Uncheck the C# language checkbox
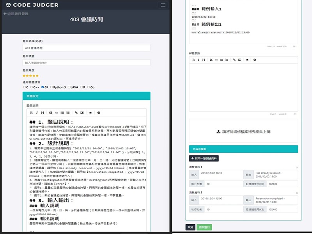This screenshot has height=234, width=312. point(43,87)
